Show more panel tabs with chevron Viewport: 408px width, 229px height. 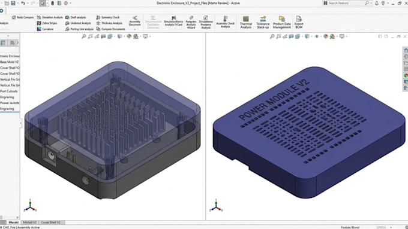[18, 42]
